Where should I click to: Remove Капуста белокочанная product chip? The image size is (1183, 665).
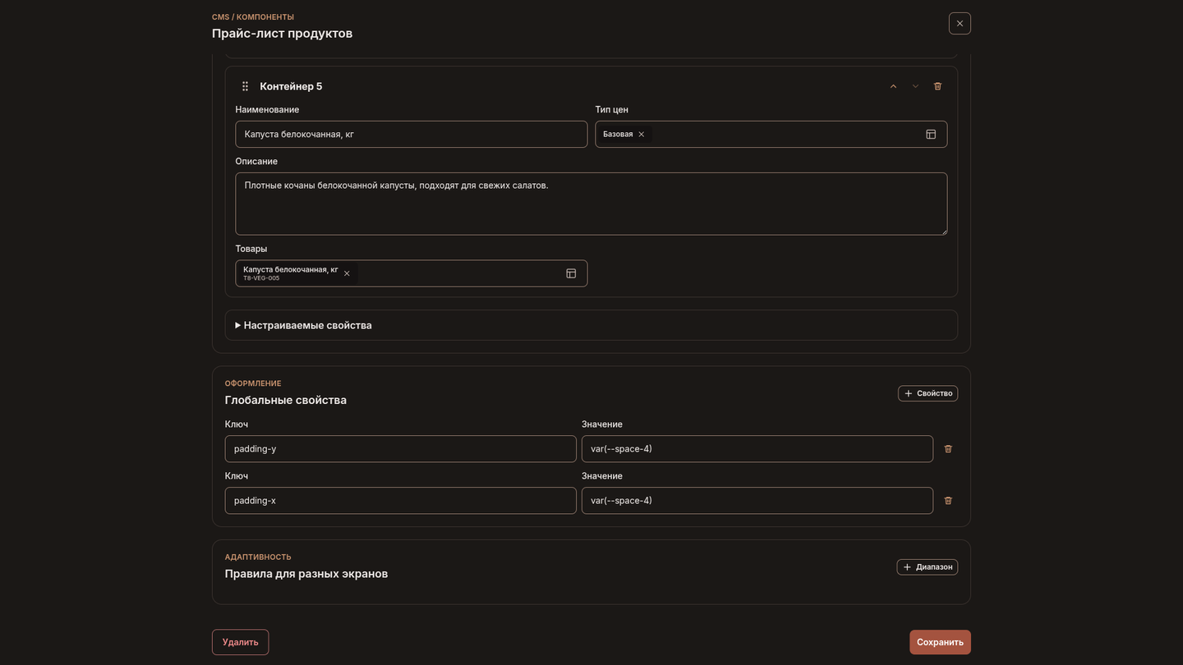347,273
